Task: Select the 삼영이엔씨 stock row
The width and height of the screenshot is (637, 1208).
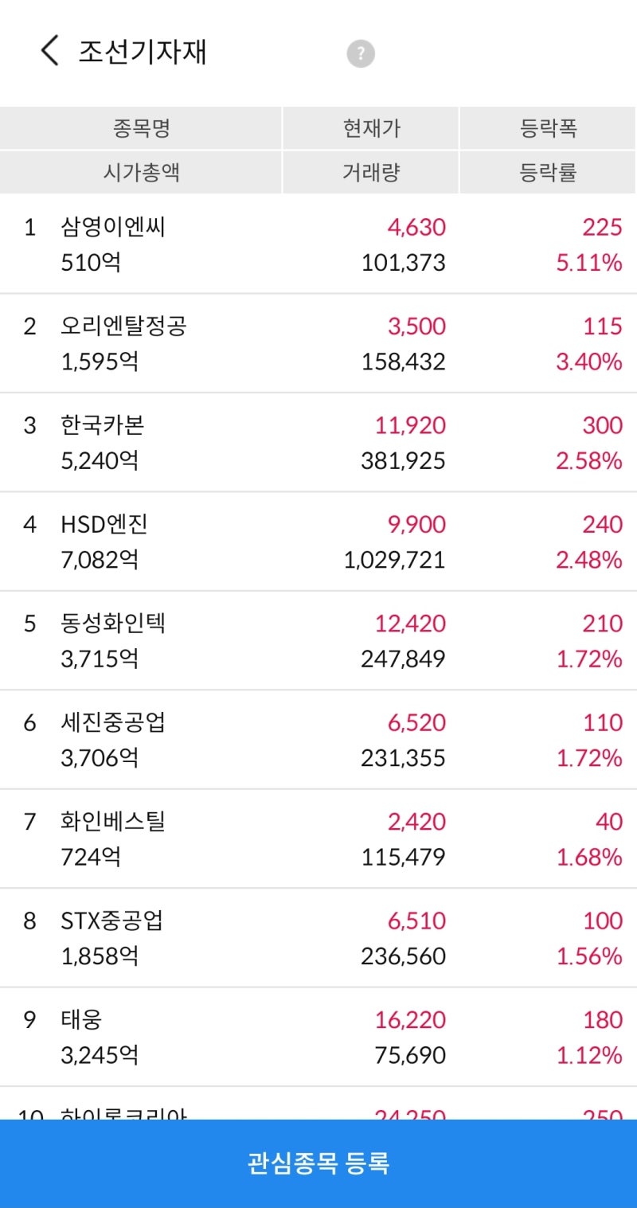Action: pyautogui.click(x=318, y=244)
